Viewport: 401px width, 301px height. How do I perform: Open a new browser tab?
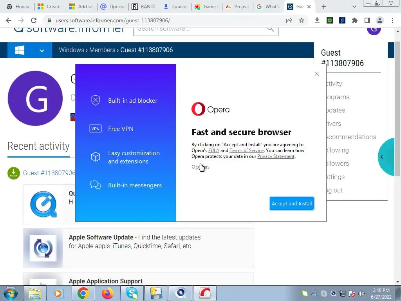pos(324,7)
